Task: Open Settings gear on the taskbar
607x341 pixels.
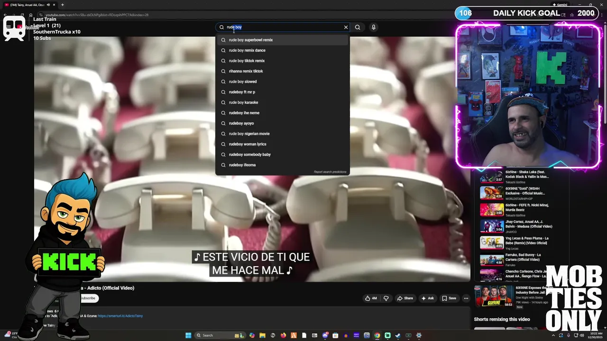Action: click(419, 335)
